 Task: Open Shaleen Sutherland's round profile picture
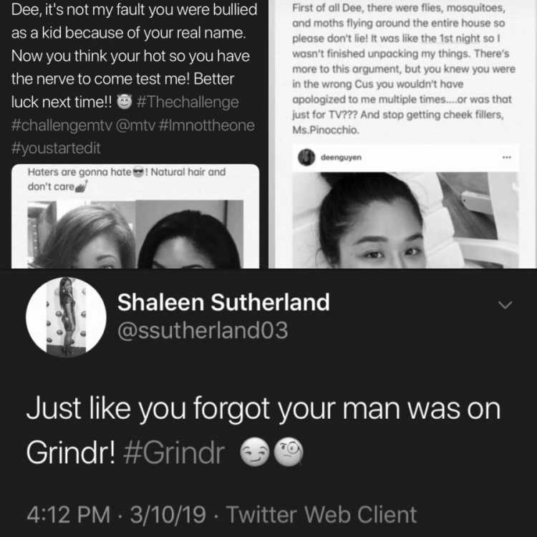coord(66,316)
